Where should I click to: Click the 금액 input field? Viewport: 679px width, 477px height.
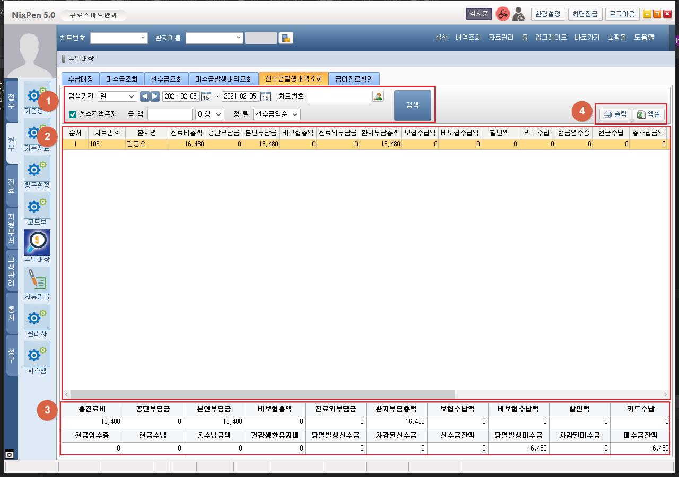(170, 114)
